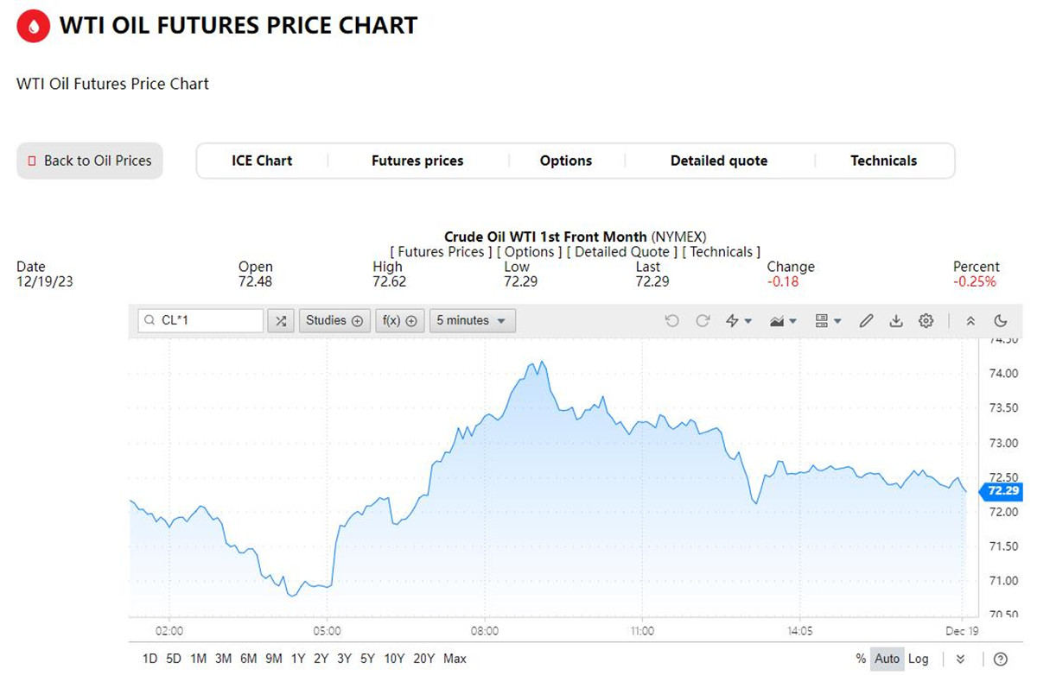Image resolution: width=1037 pixels, height=675 pixels.
Task: Open the help question mark icon
Action: coord(1001,659)
